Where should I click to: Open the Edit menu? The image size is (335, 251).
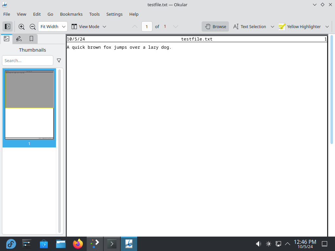coord(37,14)
